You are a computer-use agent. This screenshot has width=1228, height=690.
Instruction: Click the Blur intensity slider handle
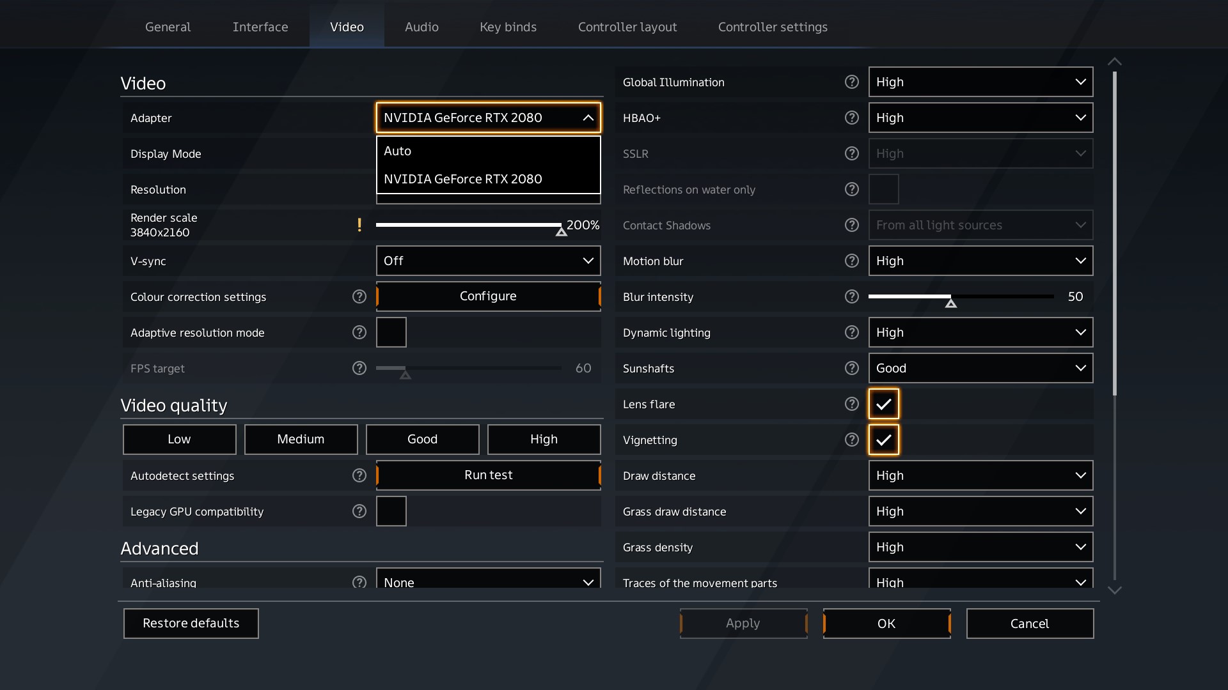951,303
